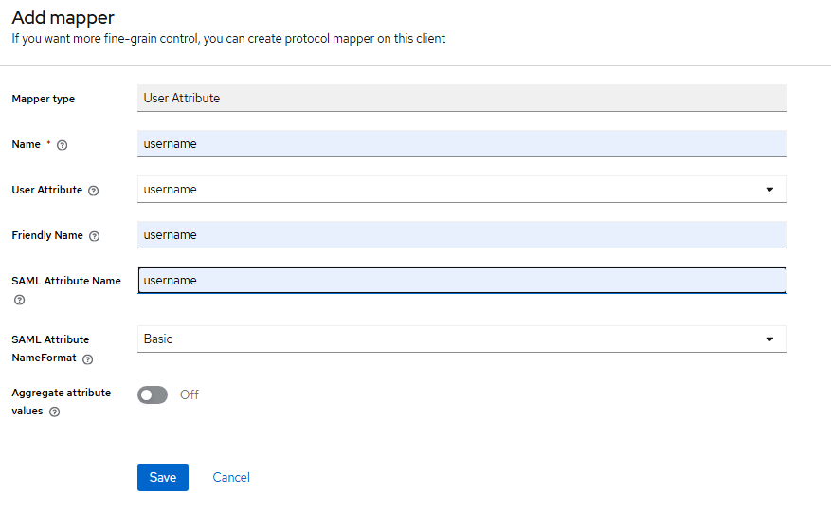Click the help icon next to Name
Viewport: 831px width, 532px height.
63,145
